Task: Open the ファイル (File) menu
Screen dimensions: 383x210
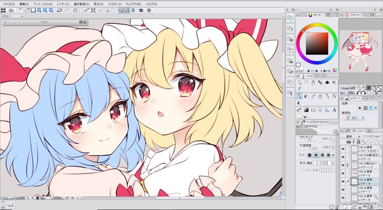Action: click(x=8, y=4)
